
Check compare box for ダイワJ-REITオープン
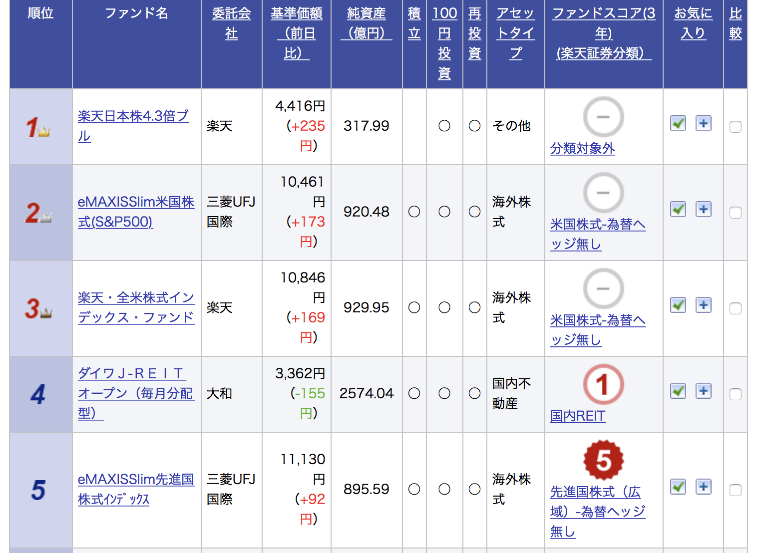click(736, 394)
